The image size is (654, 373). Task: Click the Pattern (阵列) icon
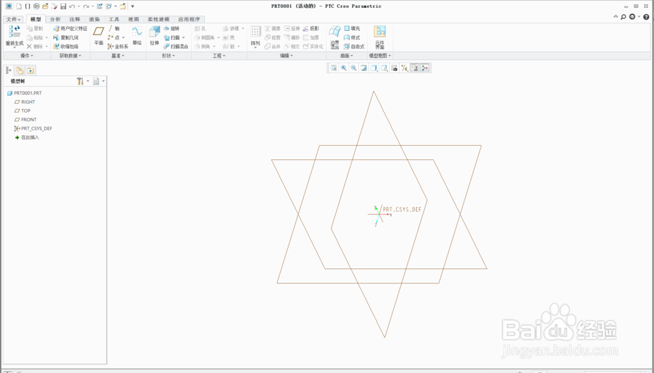(x=255, y=32)
